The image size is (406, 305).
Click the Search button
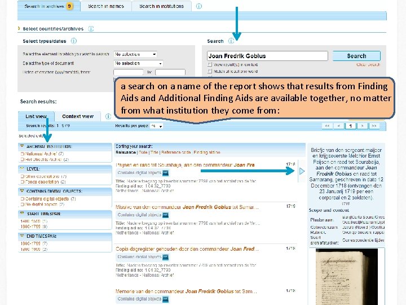tap(356, 56)
